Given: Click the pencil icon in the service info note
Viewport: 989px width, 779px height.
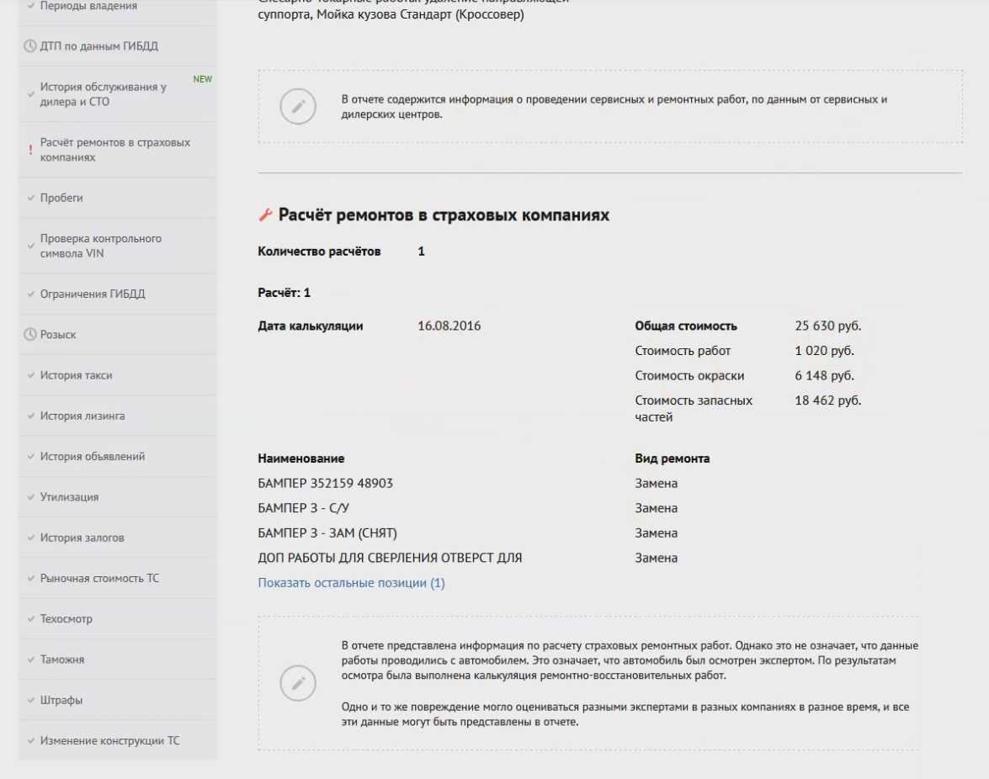Looking at the screenshot, I should (298, 107).
